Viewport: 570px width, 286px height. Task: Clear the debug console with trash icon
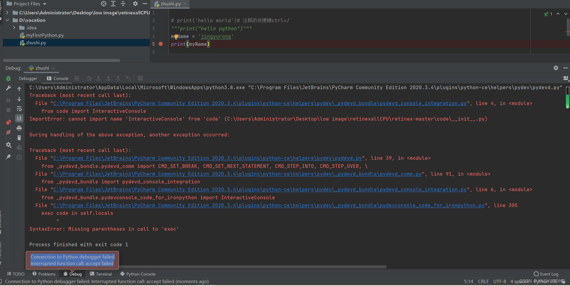[x=19, y=138]
